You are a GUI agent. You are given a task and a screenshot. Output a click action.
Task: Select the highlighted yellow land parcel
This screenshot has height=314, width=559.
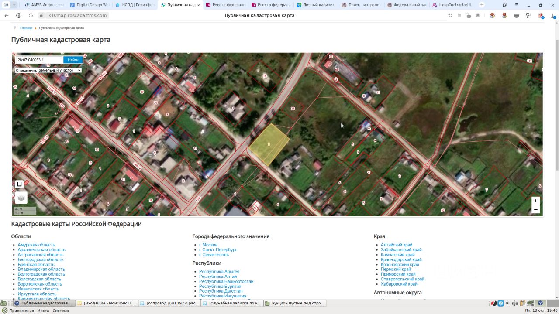269,145
